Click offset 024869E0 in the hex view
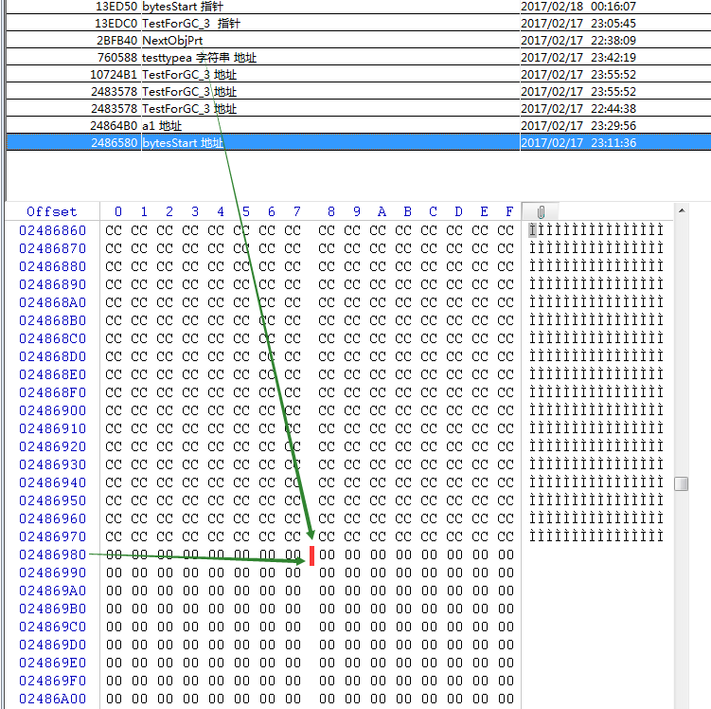 [53, 663]
